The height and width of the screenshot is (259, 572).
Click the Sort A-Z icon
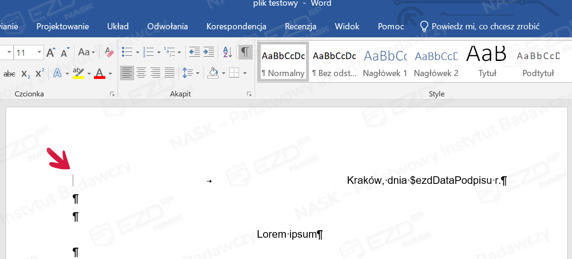point(227,52)
